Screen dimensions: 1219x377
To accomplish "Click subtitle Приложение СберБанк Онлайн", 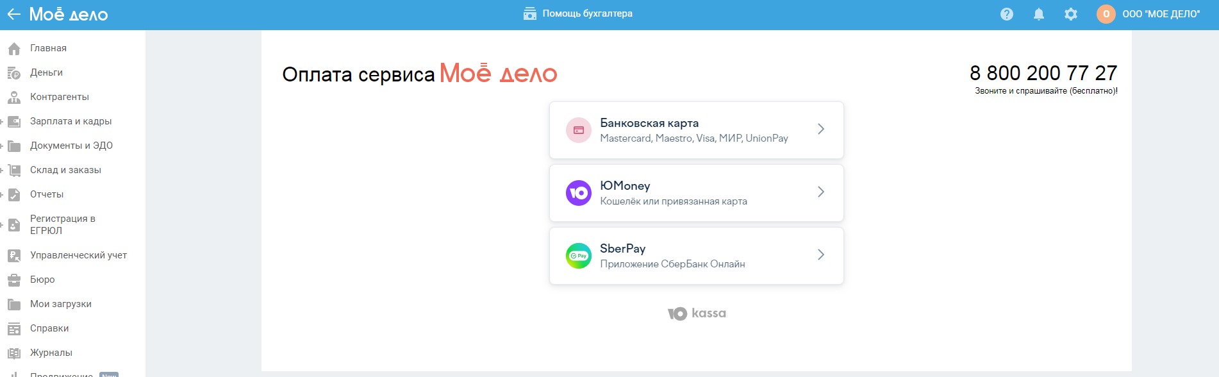I will point(672,264).
